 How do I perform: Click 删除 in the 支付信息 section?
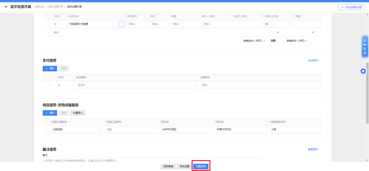coord(64,69)
